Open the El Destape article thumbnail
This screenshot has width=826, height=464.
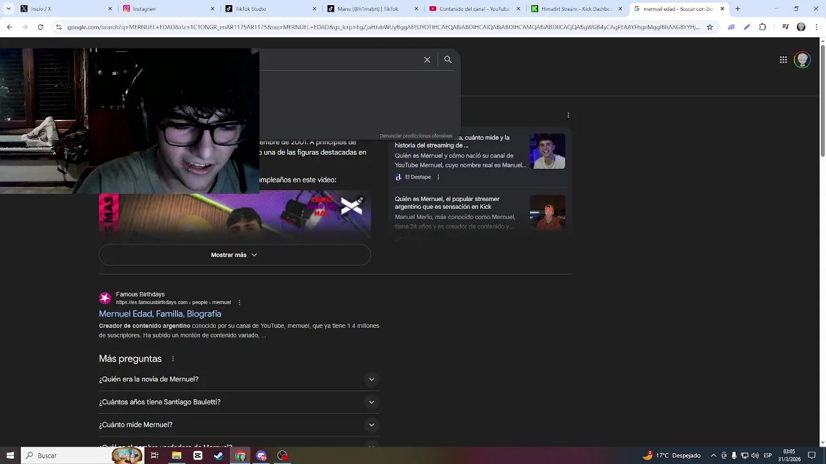pyautogui.click(x=547, y=151)
